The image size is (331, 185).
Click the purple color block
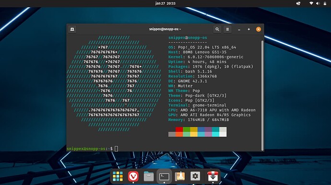click(x=208, y=130)
